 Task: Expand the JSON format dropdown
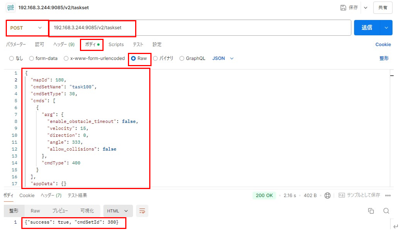coord(223,59)
